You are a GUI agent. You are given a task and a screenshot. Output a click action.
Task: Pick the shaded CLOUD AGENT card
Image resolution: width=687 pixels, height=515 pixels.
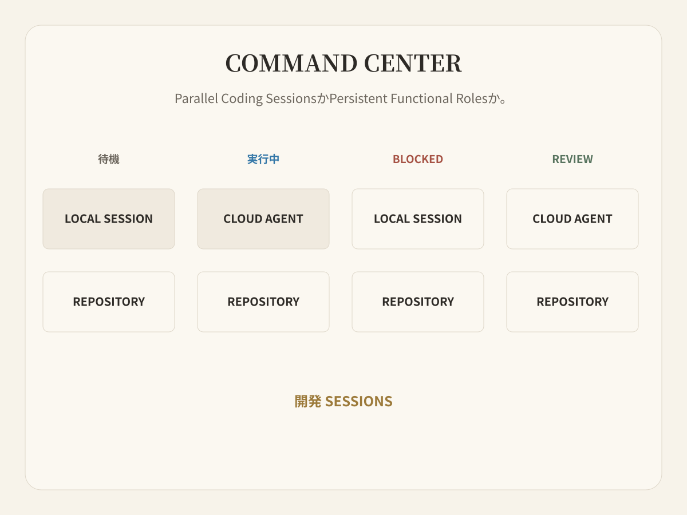[x=263, y=219]
